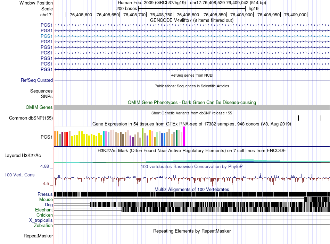Click the 200 bases scale bar
The height and width of the screenshot is (244, 330).
click(192, 9)
